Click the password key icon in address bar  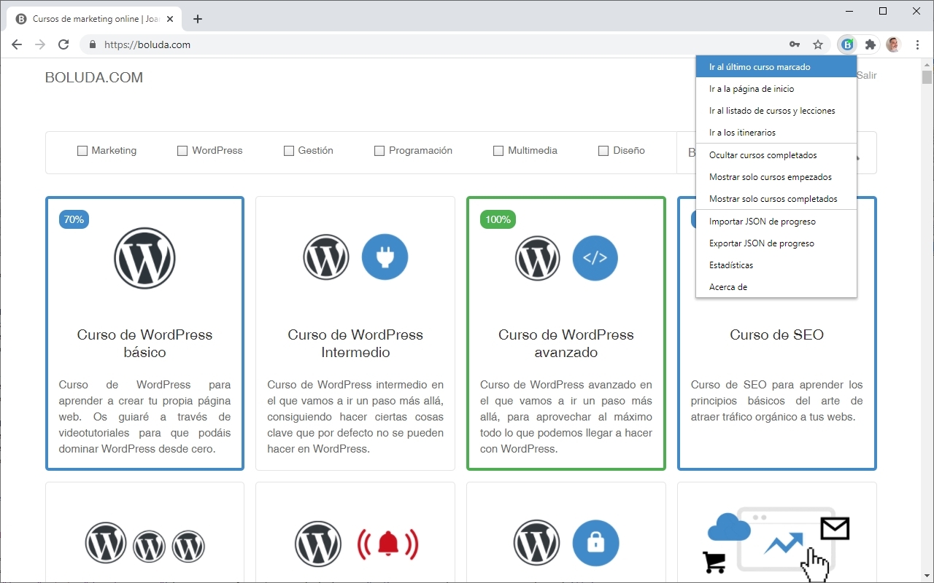click(x=795, y=44)
